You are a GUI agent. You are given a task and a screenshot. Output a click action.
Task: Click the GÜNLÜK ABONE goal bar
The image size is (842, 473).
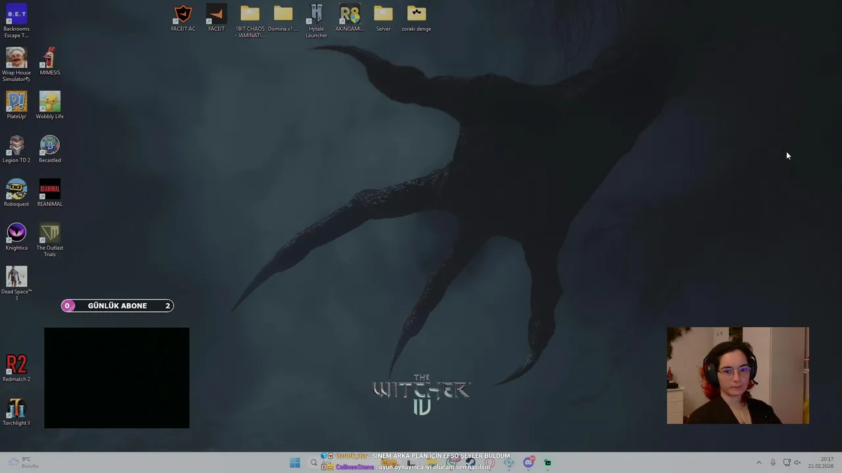[x=117, y=305]
